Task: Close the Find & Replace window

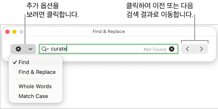Action: (x=7, y=32)
